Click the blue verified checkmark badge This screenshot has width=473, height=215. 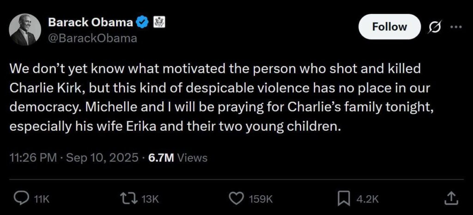coord(144,22)
